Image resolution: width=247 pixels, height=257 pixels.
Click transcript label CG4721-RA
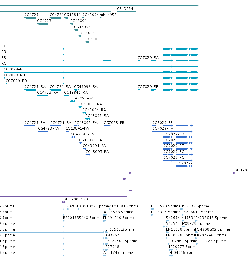point(60,86)
